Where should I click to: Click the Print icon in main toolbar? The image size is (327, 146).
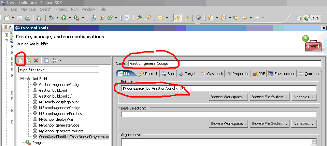[x=28, y=18]
